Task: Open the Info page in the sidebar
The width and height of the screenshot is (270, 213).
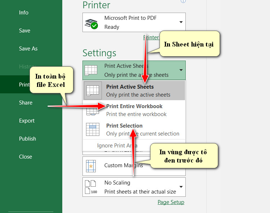Action: point(24,13)
